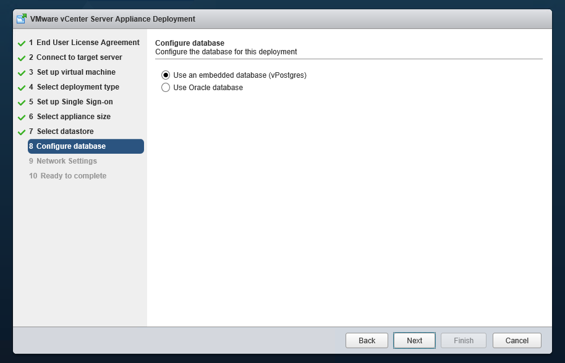Return to step 5 Set up Single Sign-on
This screenshot has width=565, height=363.
[x=71, y=102]
